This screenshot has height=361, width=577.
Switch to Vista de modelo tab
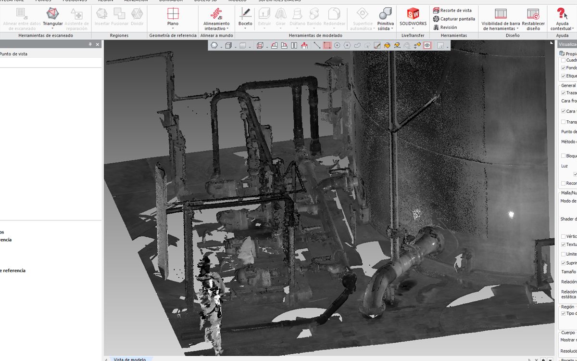point(129,359)
